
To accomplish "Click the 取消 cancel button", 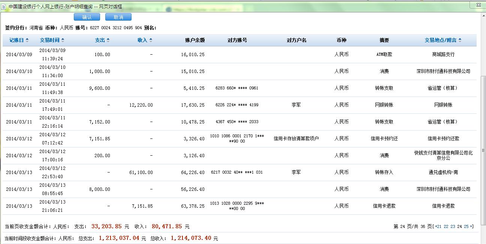I will pyautogui.click(x=118, y=17).
